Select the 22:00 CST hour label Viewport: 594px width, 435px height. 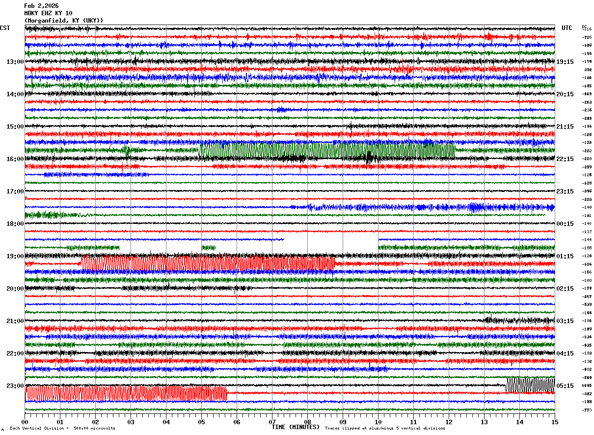[15, 353]
